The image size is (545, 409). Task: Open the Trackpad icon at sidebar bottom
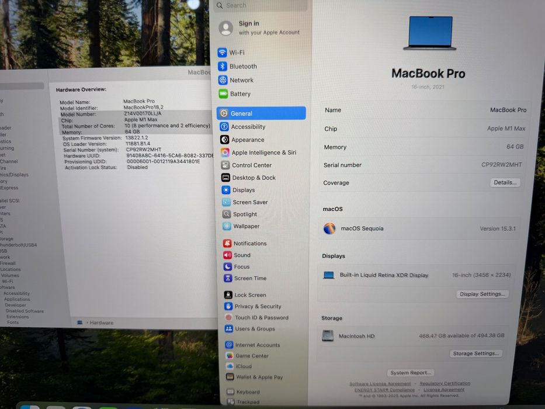pos(231,402)
